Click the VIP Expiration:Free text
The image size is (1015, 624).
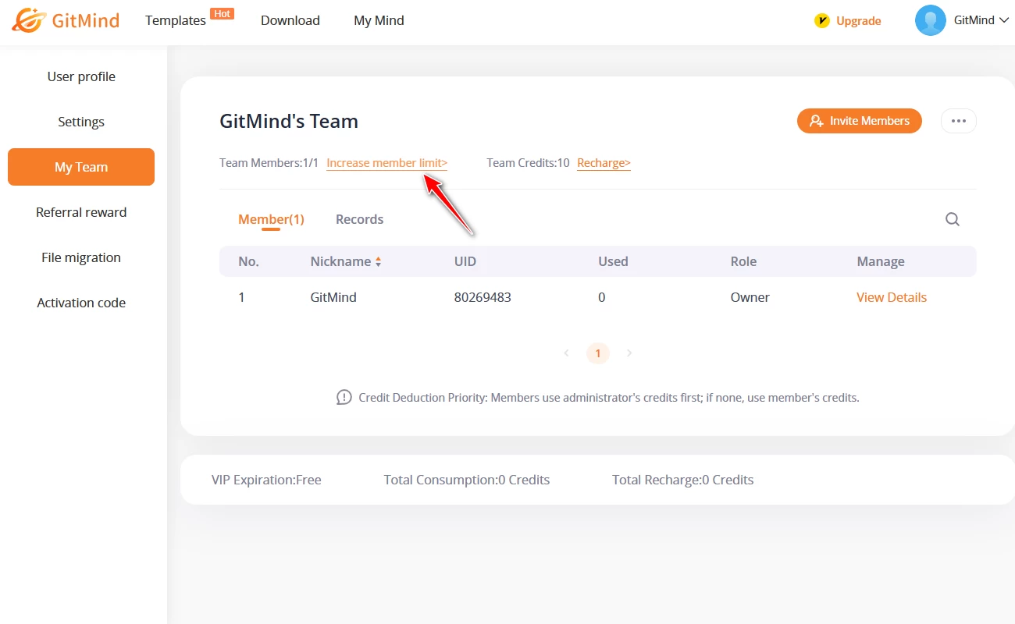tap(266, 480)
